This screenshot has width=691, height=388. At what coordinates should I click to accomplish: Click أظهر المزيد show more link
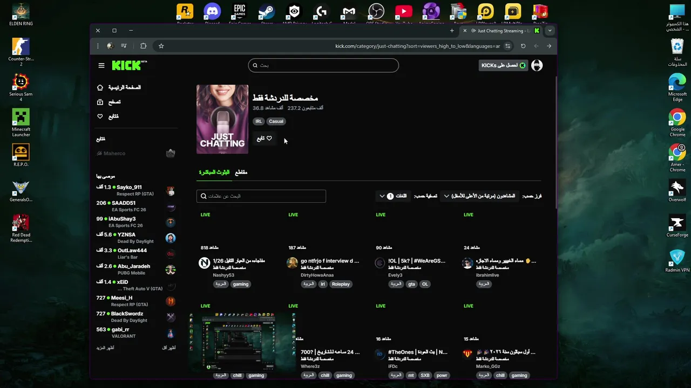[x=105, y=348]
